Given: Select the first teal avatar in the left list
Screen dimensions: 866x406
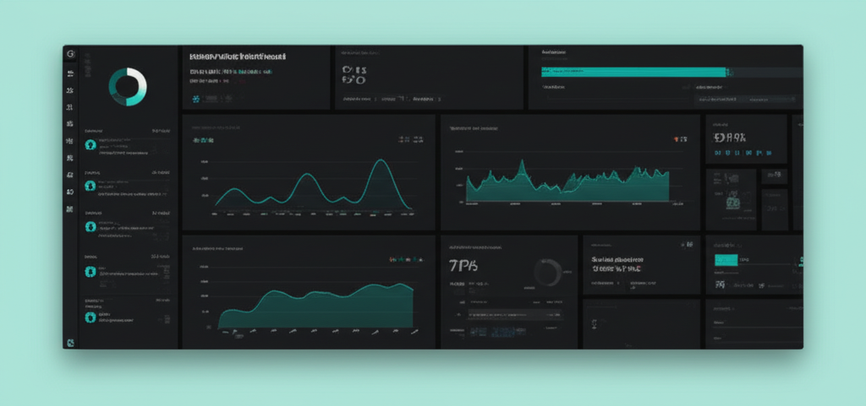Looking at the screenshot, I should (90, 144).
